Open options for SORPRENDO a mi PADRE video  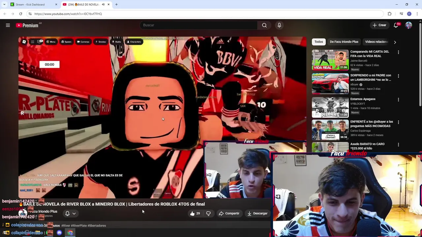click(x=398, y=76)
